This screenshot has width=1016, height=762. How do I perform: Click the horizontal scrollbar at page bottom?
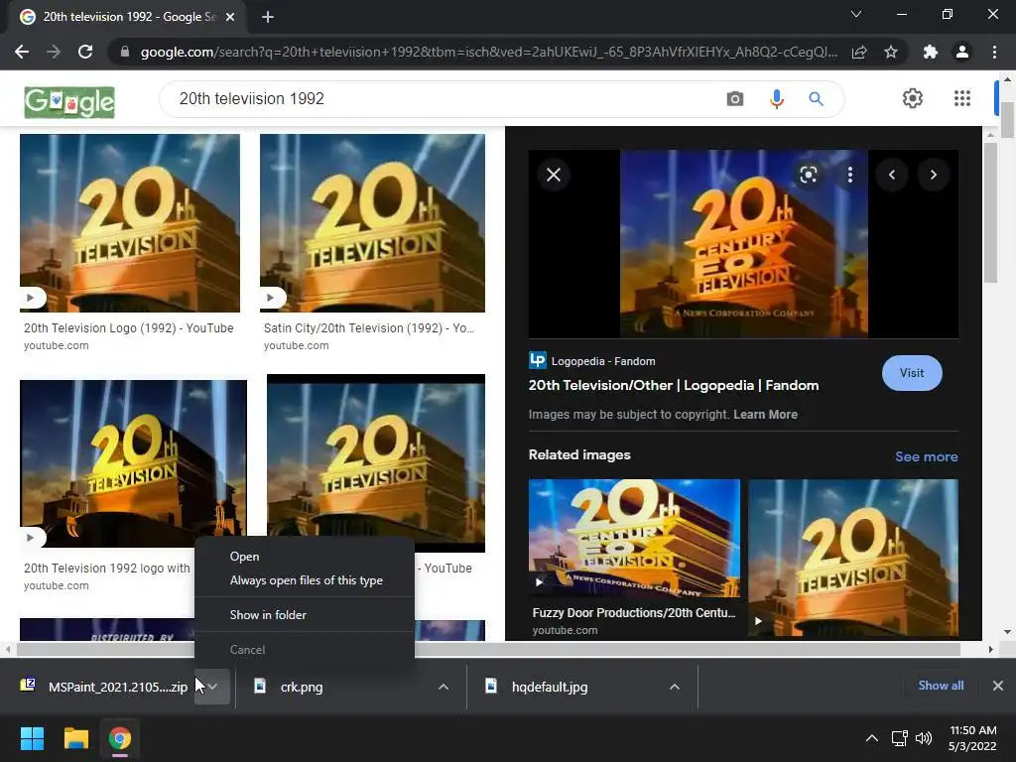488,649
